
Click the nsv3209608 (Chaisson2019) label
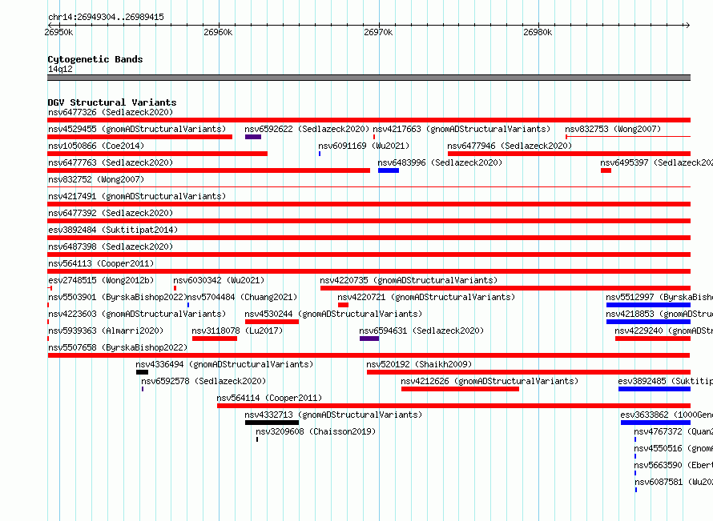click(x=316, y=431)
